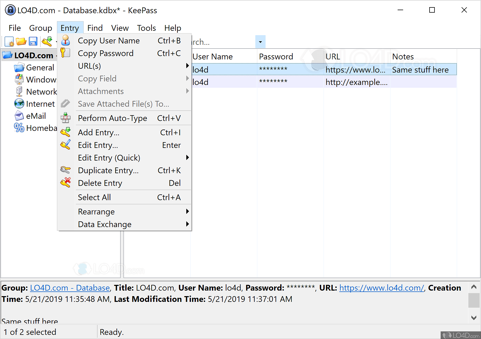Sort by the User Name column header
Screen dimensions: 481x339
click(224, 56)
